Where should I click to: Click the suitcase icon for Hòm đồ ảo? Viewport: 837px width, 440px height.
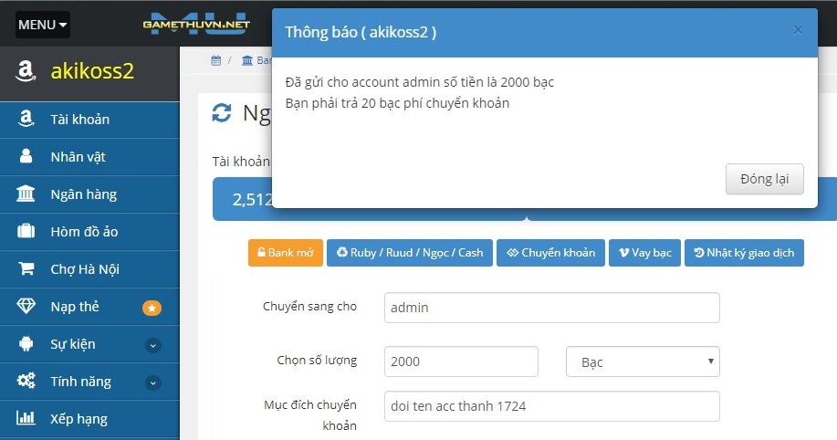point(26,232)
